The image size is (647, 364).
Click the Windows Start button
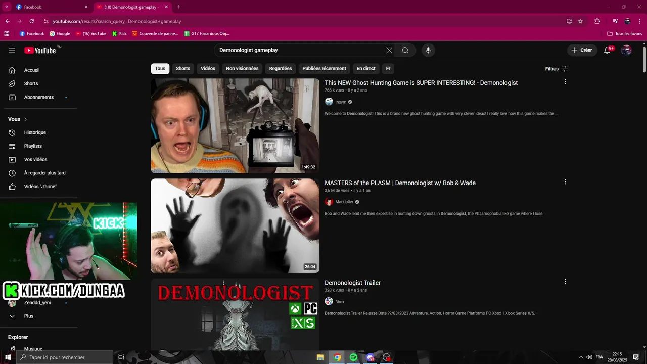pyautogui.click(x=8, y=357)
